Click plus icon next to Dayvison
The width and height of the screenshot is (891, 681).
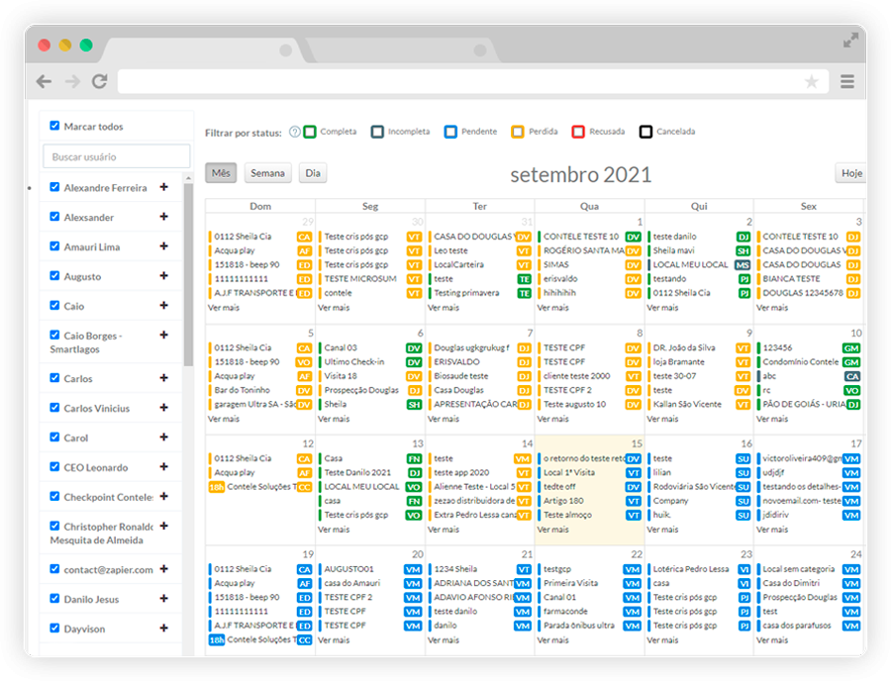pos(163,628)
